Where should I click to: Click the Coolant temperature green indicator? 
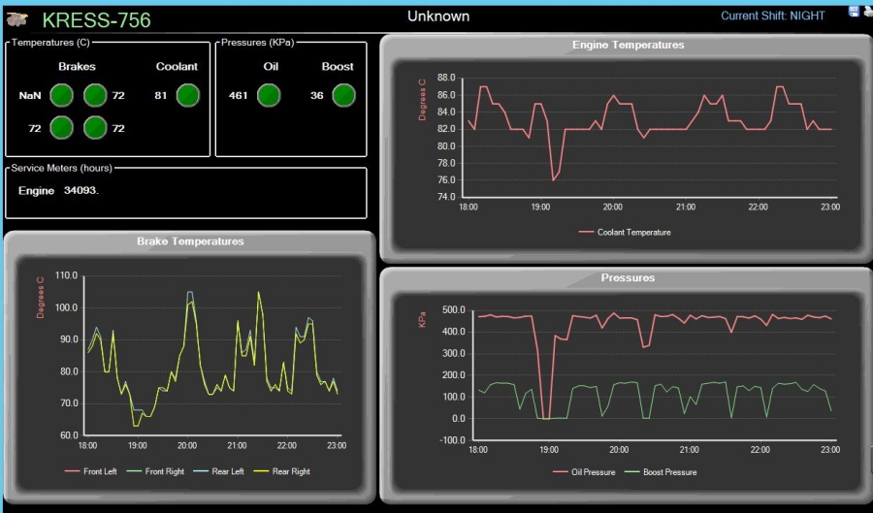[x=187, y=95]
